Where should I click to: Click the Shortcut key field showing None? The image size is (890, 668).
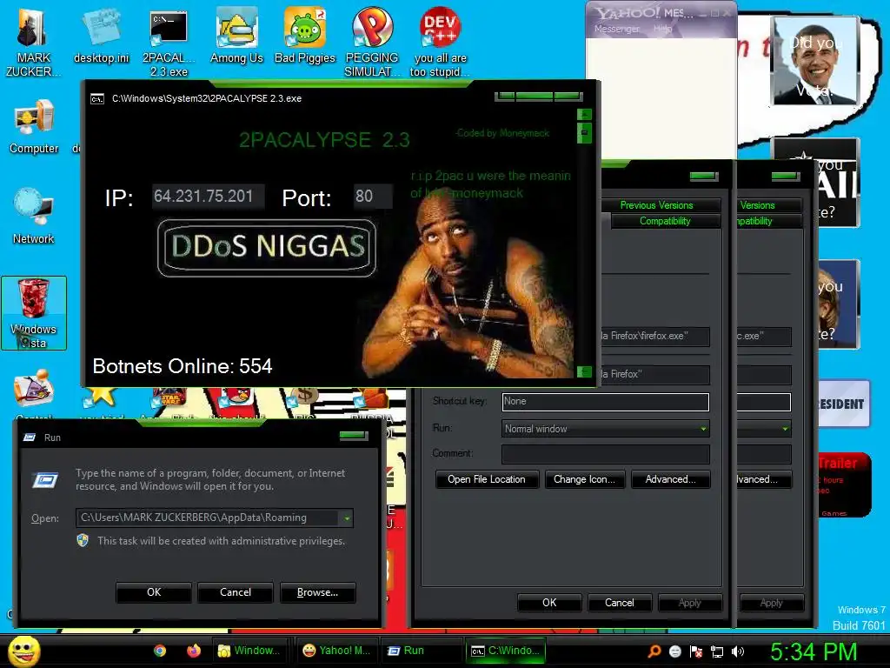tap(606, 402)
